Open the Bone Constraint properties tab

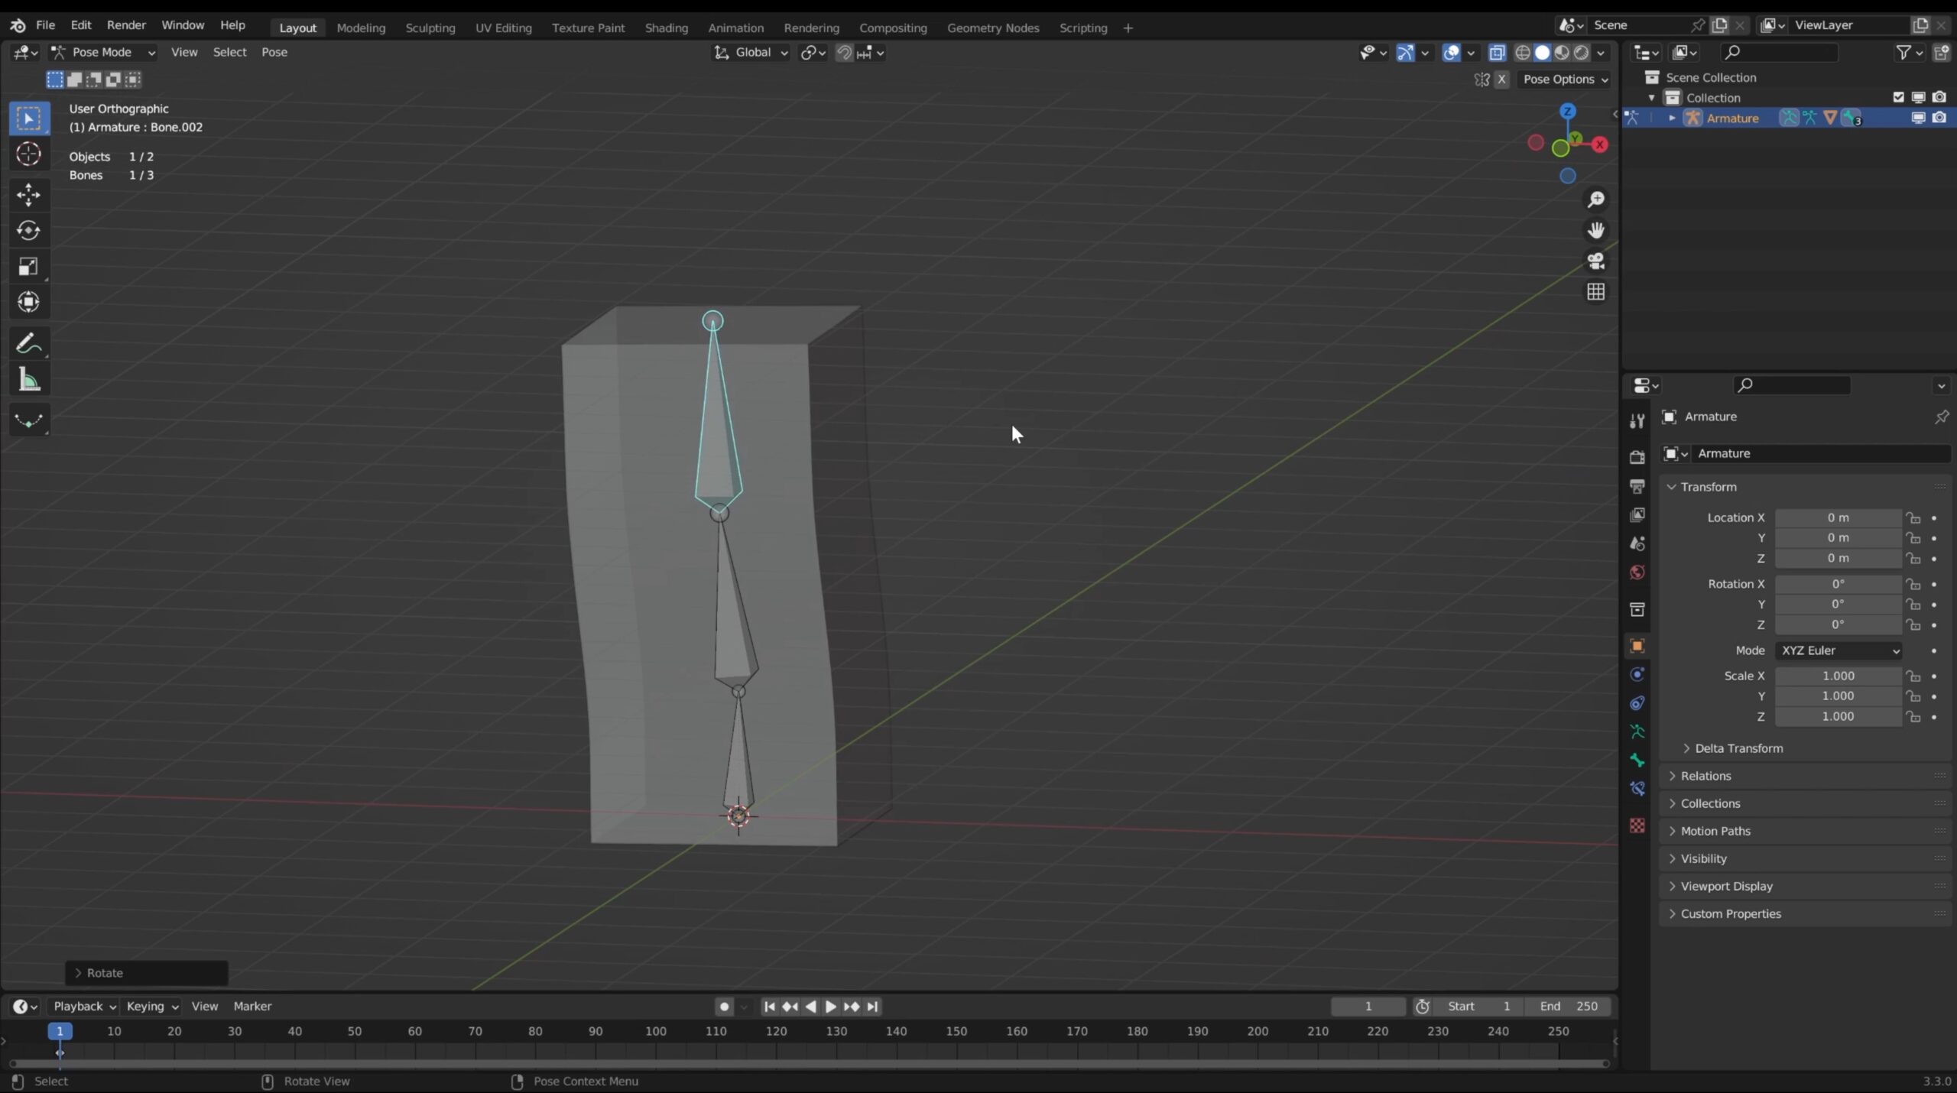pyautogui.click(x=1637, y=789)
